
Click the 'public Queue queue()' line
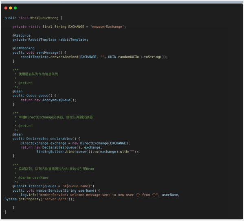coord(34,96)
